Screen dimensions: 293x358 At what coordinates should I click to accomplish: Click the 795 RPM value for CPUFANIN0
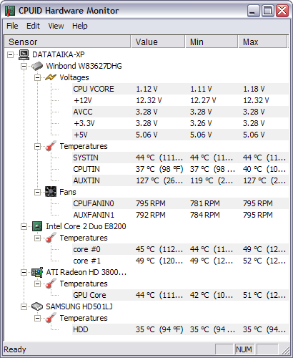pos(151,203)
